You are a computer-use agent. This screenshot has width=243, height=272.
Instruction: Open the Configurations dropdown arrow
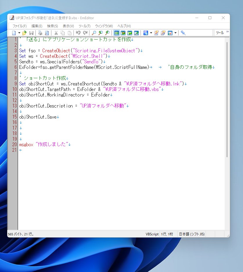point(151,33)
